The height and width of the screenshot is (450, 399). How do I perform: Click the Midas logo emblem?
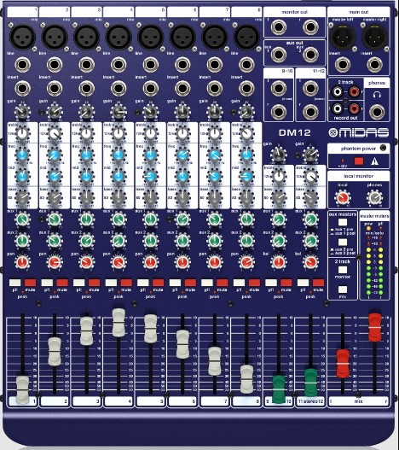tap(333, 132)
